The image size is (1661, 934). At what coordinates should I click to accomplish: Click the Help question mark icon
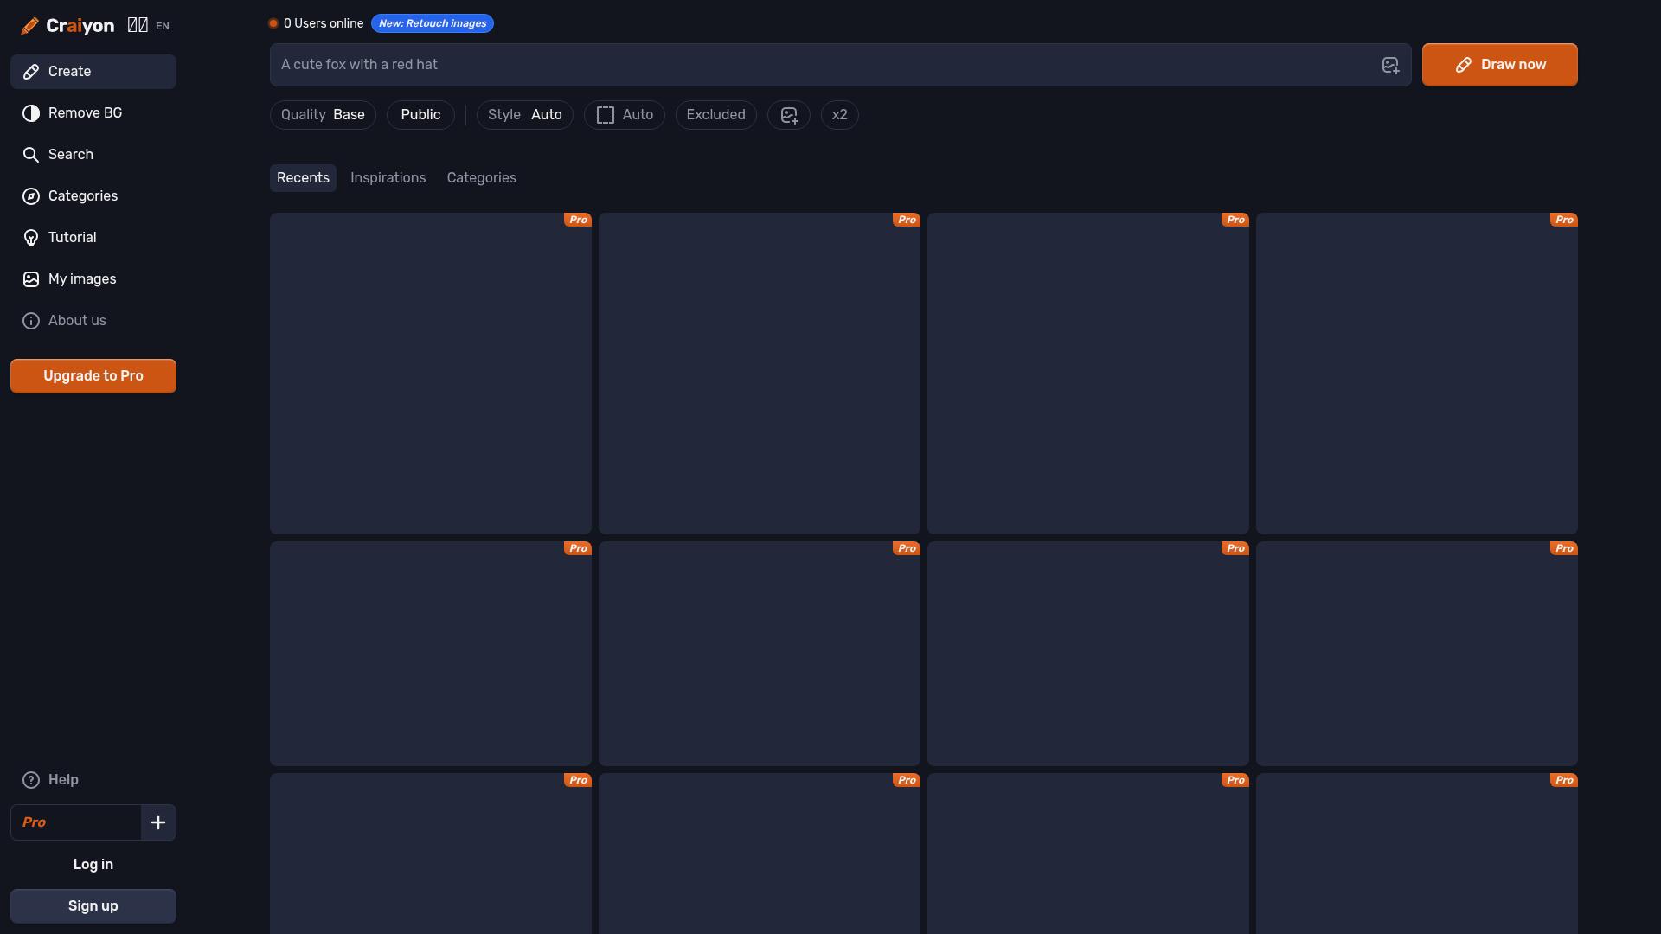[31, 779]
